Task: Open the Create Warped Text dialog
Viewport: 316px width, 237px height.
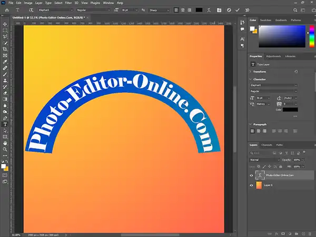Action: (x=209, y=10)
